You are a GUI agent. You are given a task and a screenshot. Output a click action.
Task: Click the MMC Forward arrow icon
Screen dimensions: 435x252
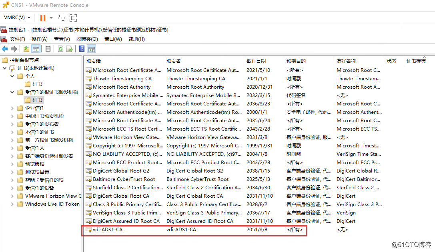pos(14,49)
